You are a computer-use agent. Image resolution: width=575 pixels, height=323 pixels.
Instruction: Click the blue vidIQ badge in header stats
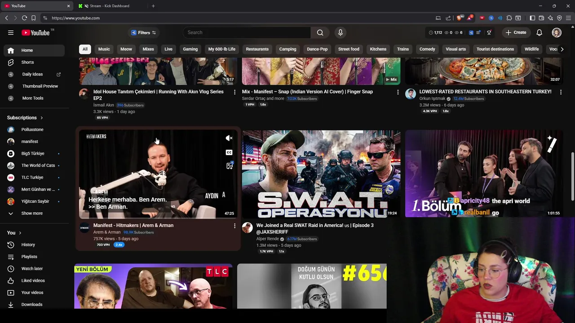(x=471, y=32)
